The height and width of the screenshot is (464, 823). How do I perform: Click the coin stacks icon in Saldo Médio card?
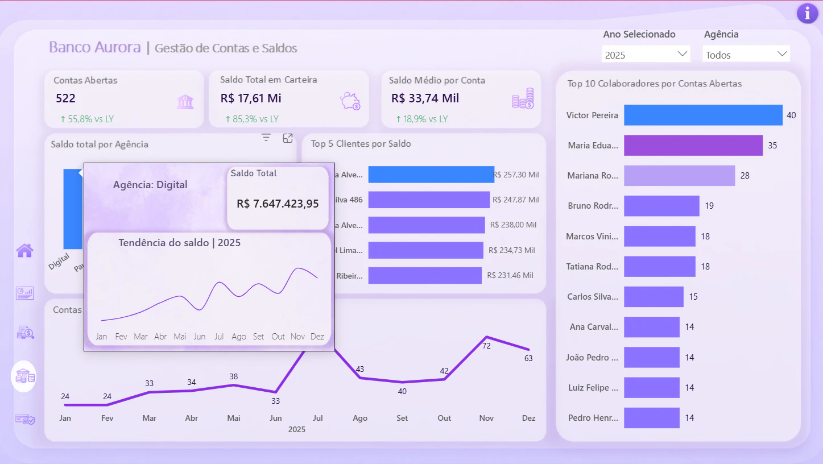[x=523, y=98]
